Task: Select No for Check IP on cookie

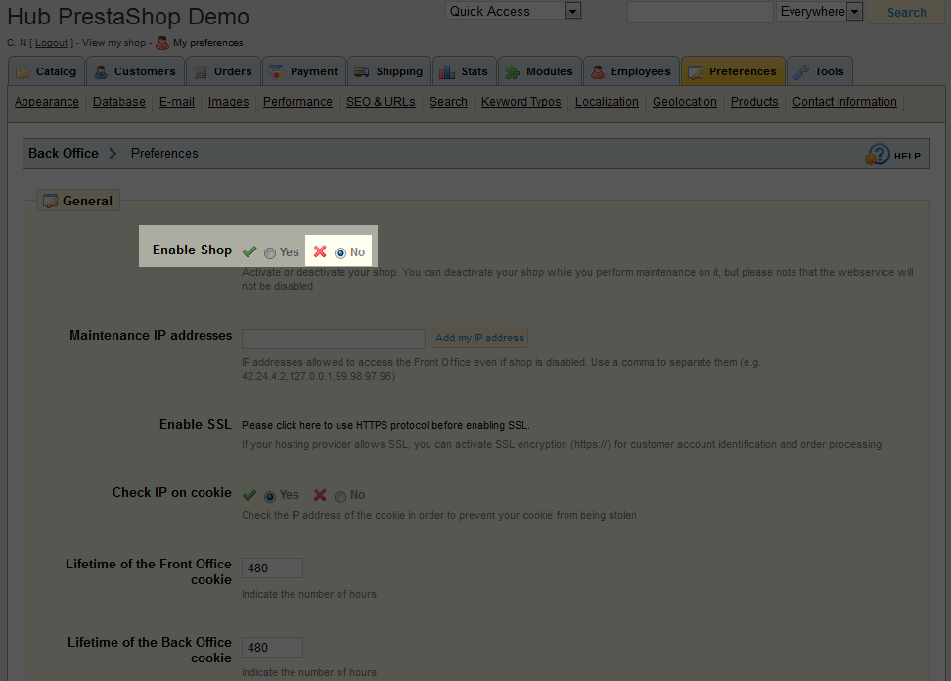Action: click(340, 496)
